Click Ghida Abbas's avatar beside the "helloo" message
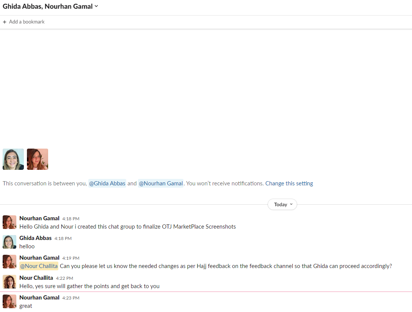412x312 pixels. tap(9, 242)
